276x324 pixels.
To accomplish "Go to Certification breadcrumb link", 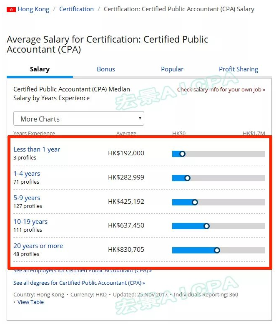I will (x=76, y=9).
